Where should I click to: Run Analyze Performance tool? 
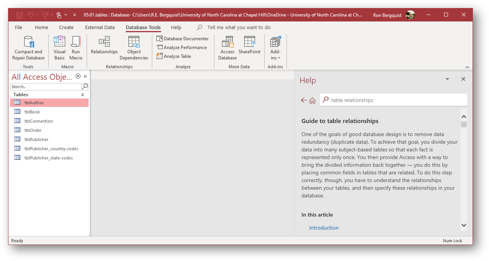[181, 48]
